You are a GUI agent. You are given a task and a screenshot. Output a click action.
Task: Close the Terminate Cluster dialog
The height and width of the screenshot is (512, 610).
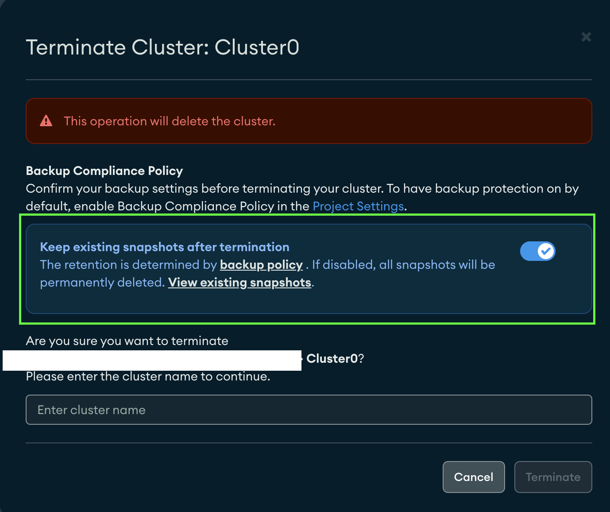click(586, 37)
